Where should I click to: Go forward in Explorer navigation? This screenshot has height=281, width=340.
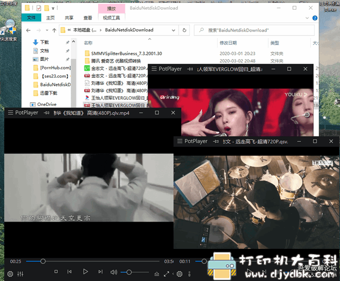coord(38,30)
